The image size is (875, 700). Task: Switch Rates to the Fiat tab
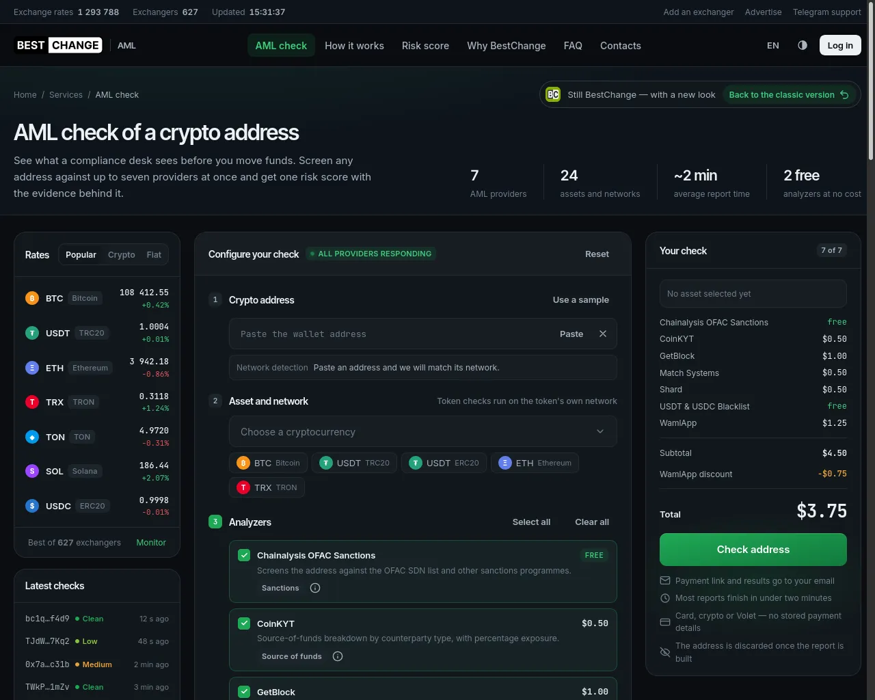[154, 254]
